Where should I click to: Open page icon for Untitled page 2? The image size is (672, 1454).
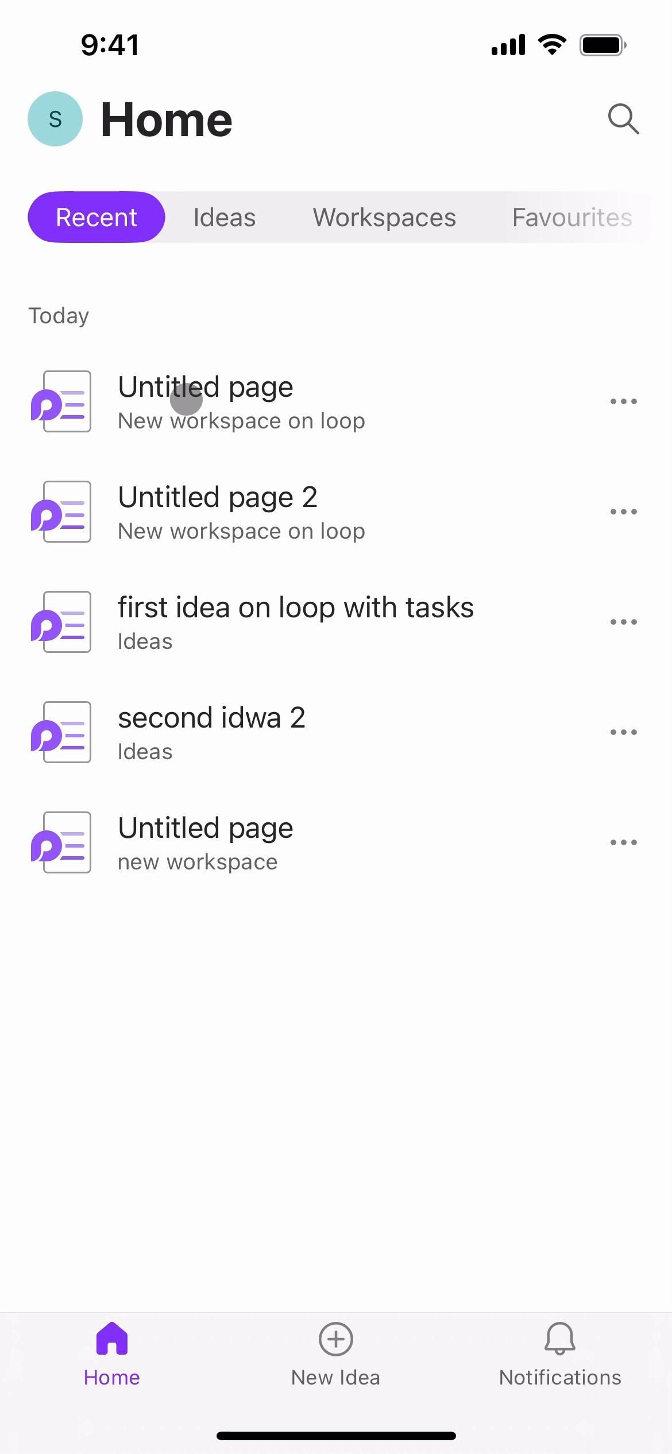click(x=61, y=512)
